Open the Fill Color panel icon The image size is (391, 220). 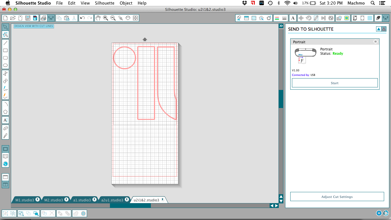coord(239,18)
